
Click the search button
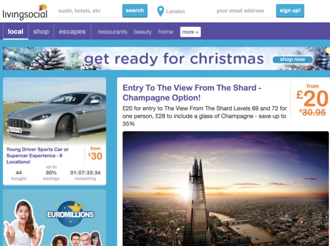(135, 11)
